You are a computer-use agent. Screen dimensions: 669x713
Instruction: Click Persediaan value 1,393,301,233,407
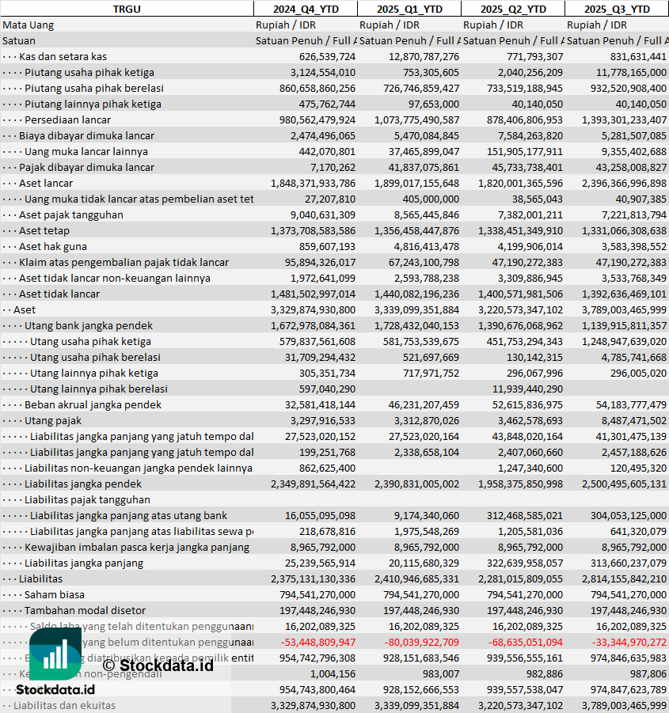point(624,120)
